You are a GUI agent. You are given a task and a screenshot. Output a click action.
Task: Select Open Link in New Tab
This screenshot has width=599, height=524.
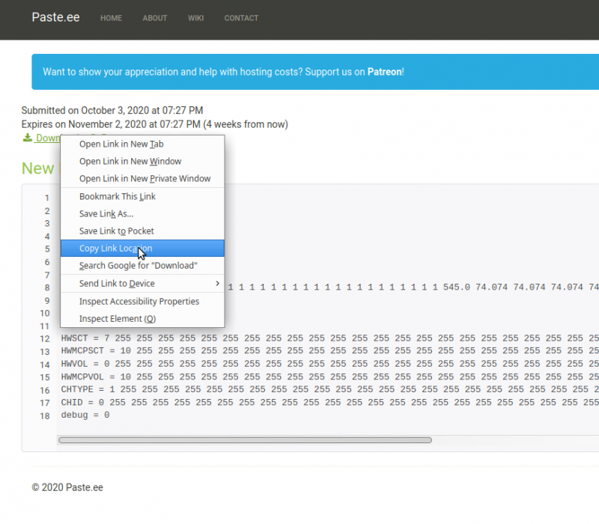click(121, 144)
